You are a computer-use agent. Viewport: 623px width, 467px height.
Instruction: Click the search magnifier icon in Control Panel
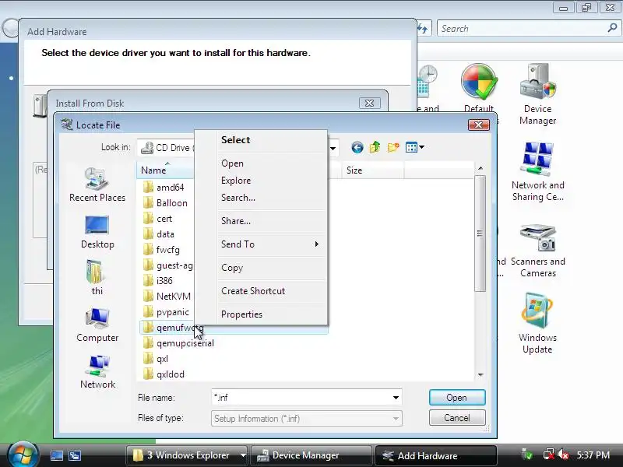tap(612, 28)
